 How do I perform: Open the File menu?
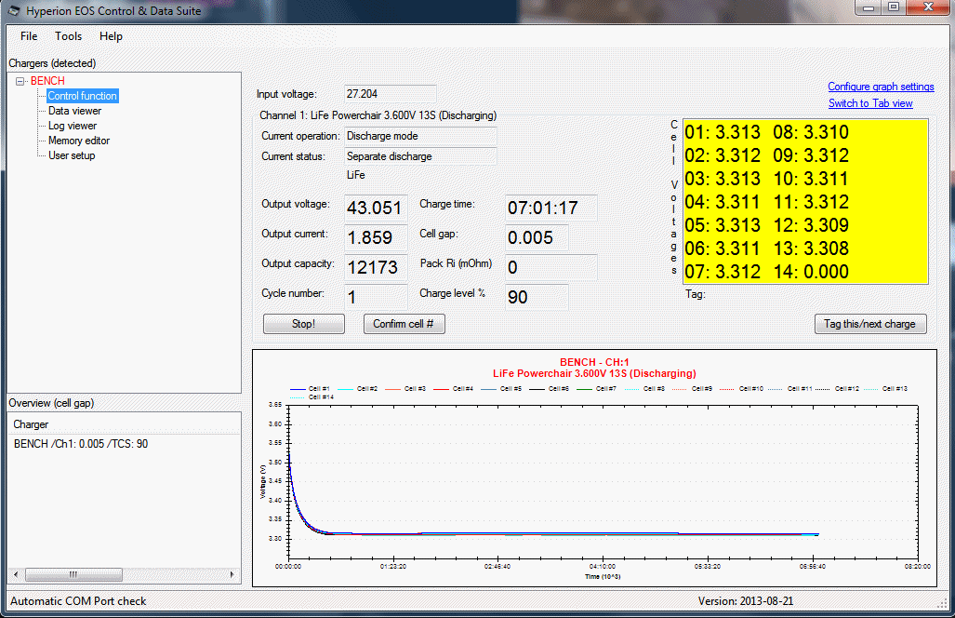point(29,36)
